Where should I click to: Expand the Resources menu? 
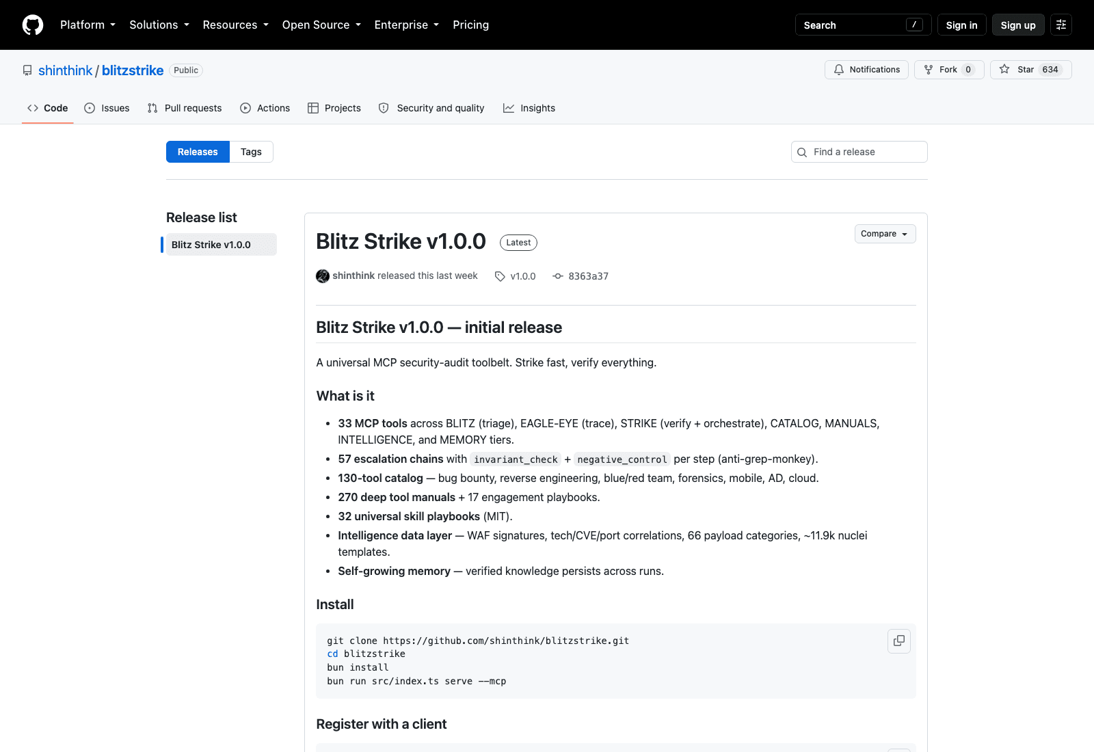pyautogui.click(x=236, y=25)
